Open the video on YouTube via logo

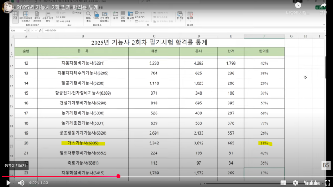pyautogui.click(x=311, y=183)
